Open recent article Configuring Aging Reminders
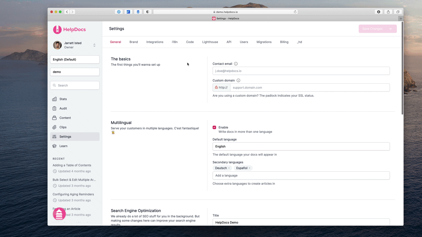Screen dimensions: 422x237 (73, 194)
